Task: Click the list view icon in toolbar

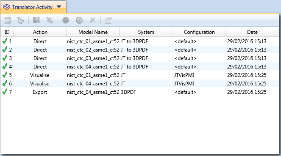Action: [x=7, y=20]
